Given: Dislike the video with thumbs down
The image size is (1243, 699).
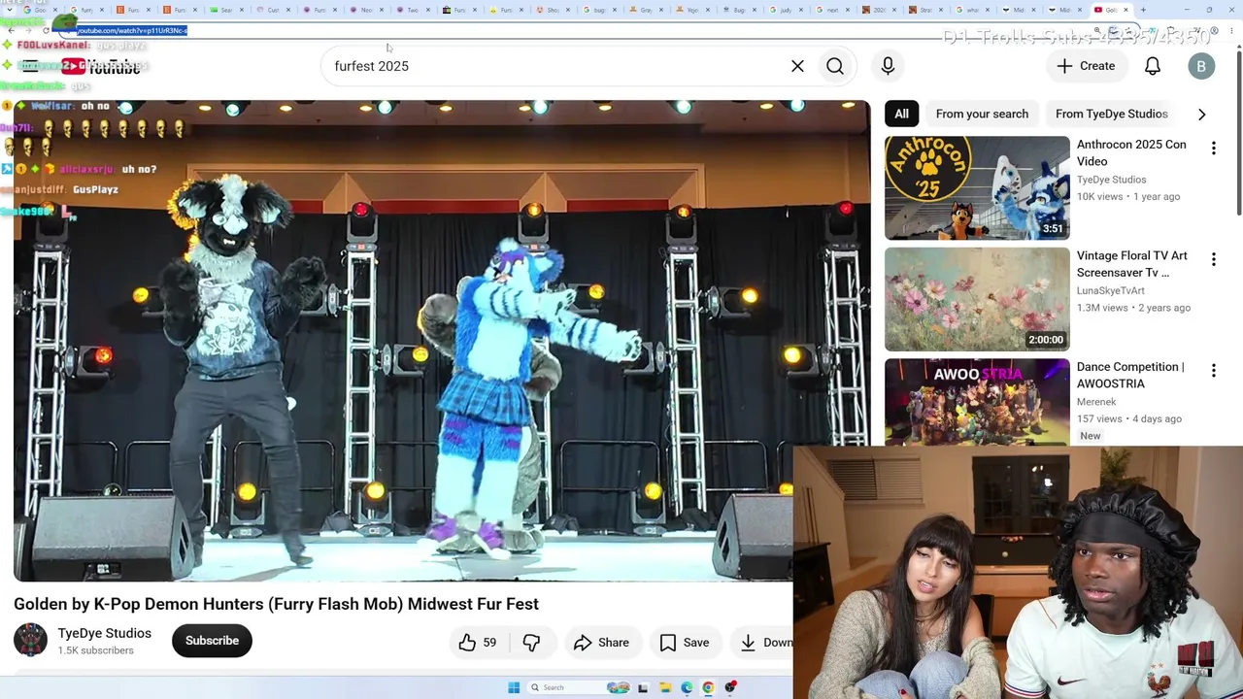Looking at the screenshot, I should pos(531,642).
